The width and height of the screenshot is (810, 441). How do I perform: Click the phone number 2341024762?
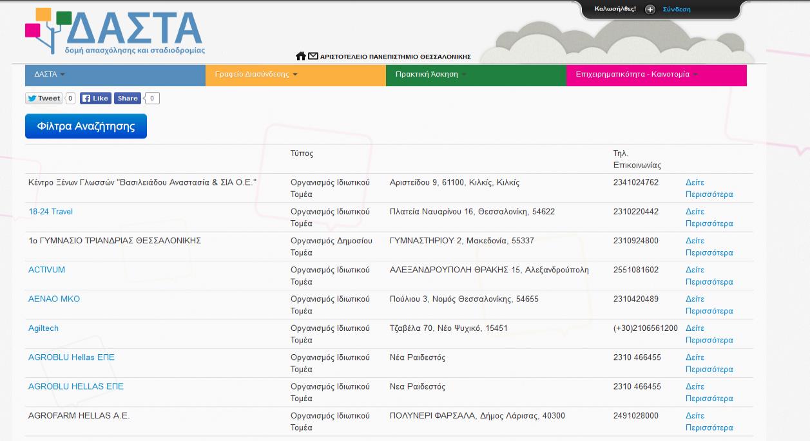(636, 182)
